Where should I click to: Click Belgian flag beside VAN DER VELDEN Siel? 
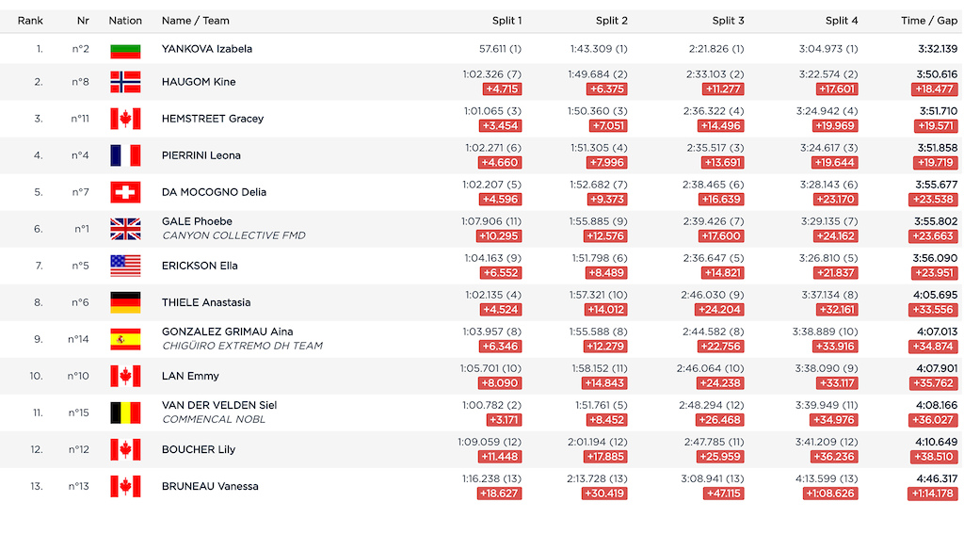click(125, 413)
